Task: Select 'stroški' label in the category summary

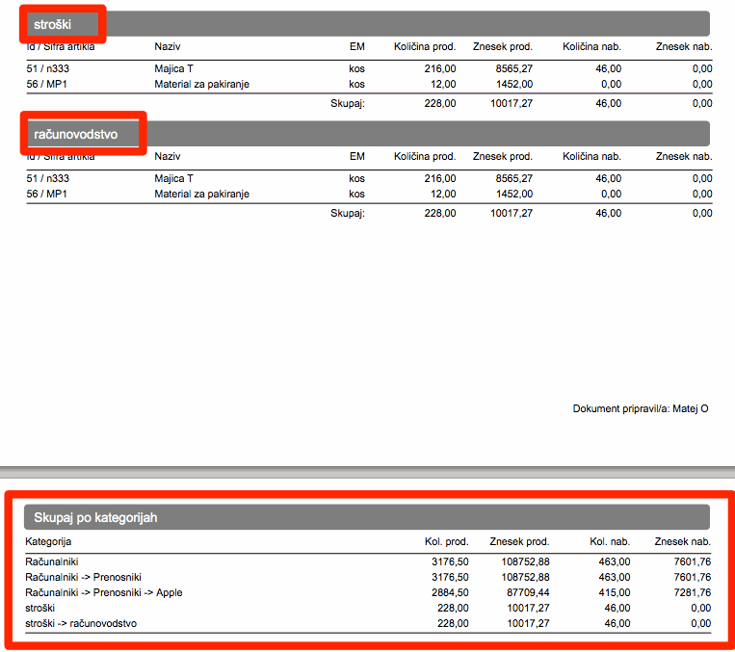Action: [x=39, y=608]
